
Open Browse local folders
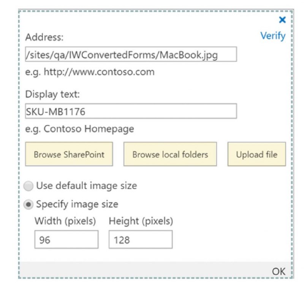pyautogui.click(x=170, y=154)
